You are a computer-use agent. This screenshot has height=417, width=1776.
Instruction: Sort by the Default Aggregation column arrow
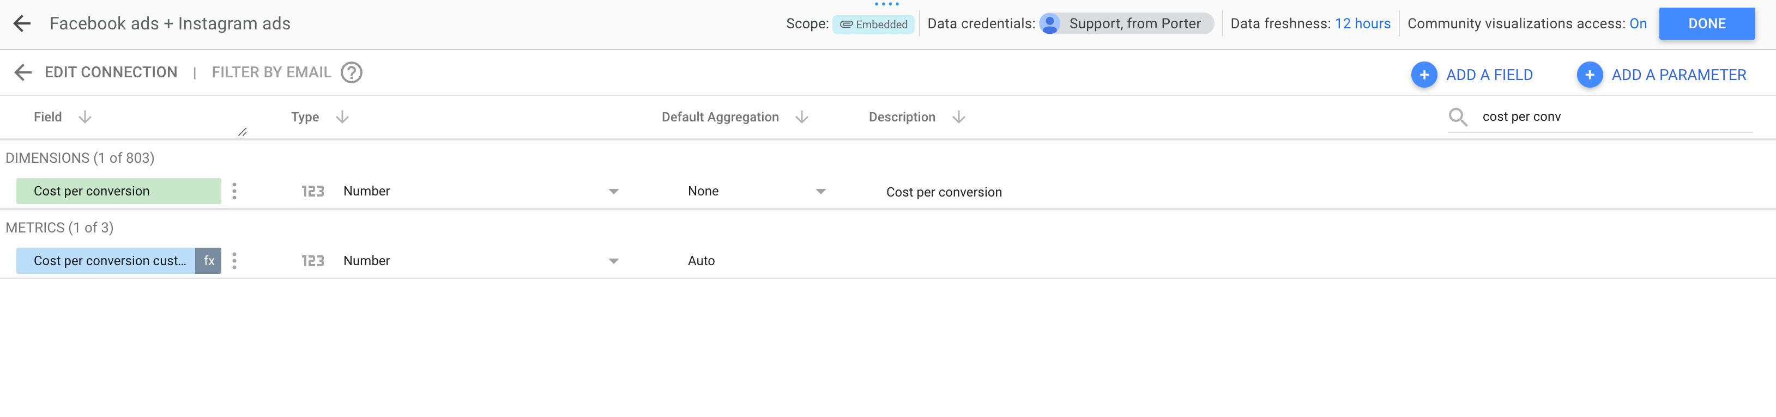click(x=802, y=117)
